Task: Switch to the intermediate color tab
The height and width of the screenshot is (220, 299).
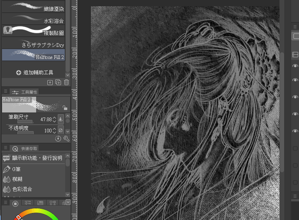Action: coord(53,203)
